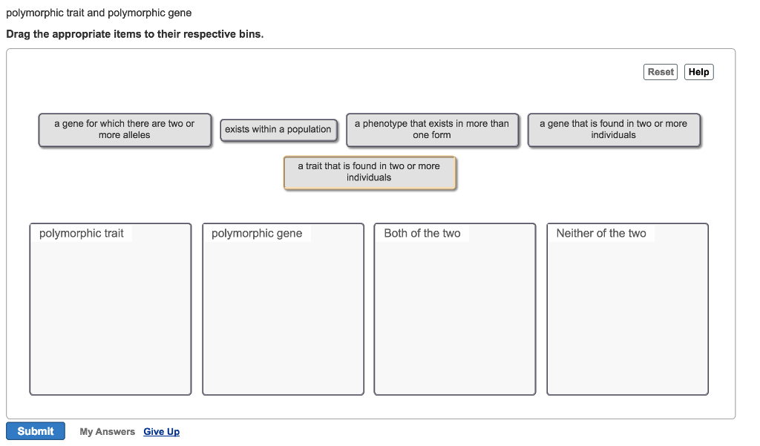Open the My Answers link
The image size is (760, 446).
(107, 432)
